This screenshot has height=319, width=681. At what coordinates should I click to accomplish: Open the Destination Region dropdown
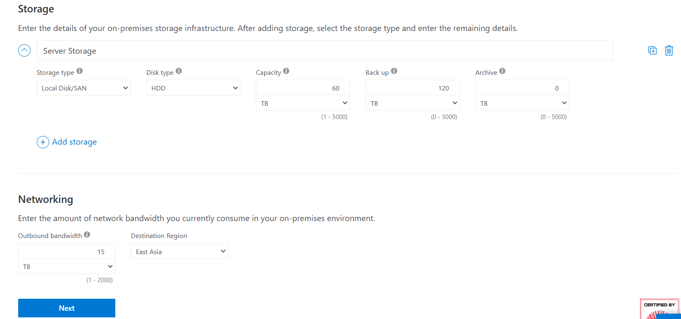(x=179, y=252)
